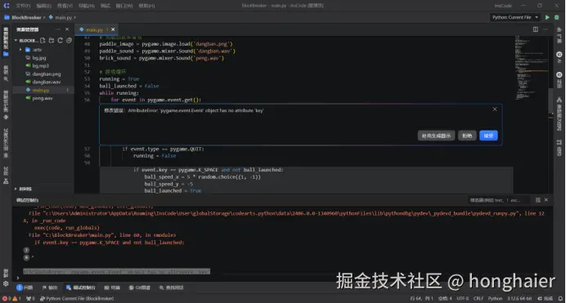566x303 pixels.
Task: Close the resource explorer panel
Action: coord(67,29)
